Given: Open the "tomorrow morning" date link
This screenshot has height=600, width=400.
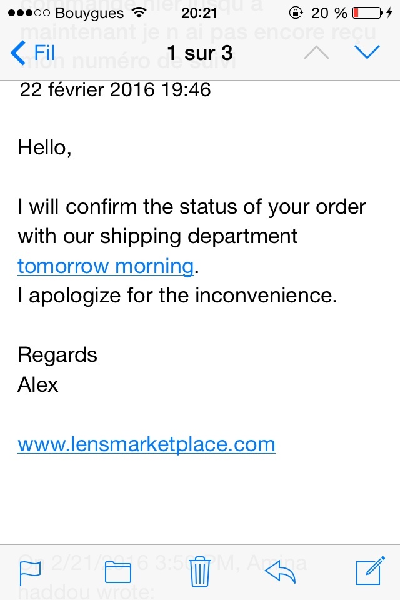Looking at the screenshot, I should pyautogui.click(x=106, y=266).
